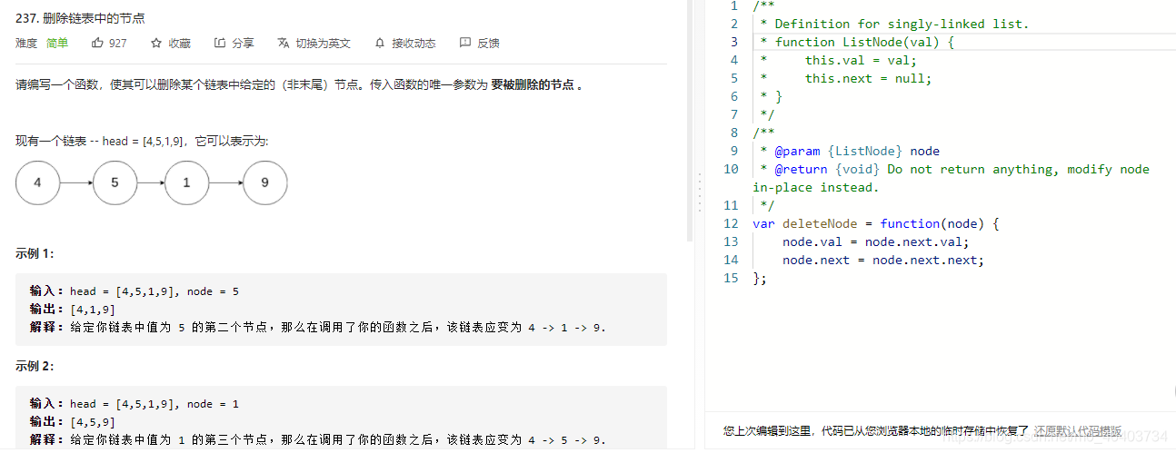Click example 2 input 'head = [4,5,1,9], node = 1'
This screenshot has width=1176, height=453.
tap(154, 404)
